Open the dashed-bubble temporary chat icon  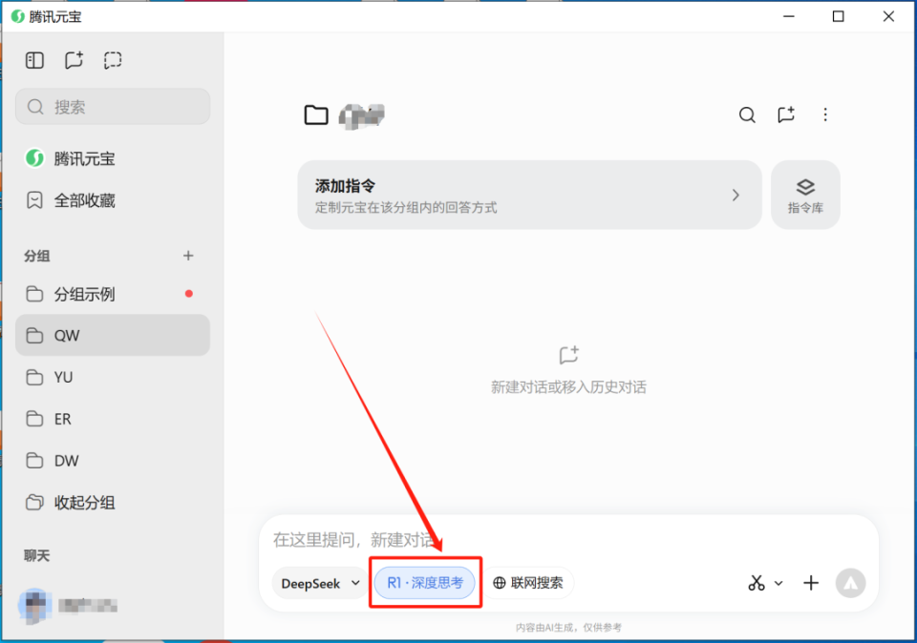pos(113,60)
